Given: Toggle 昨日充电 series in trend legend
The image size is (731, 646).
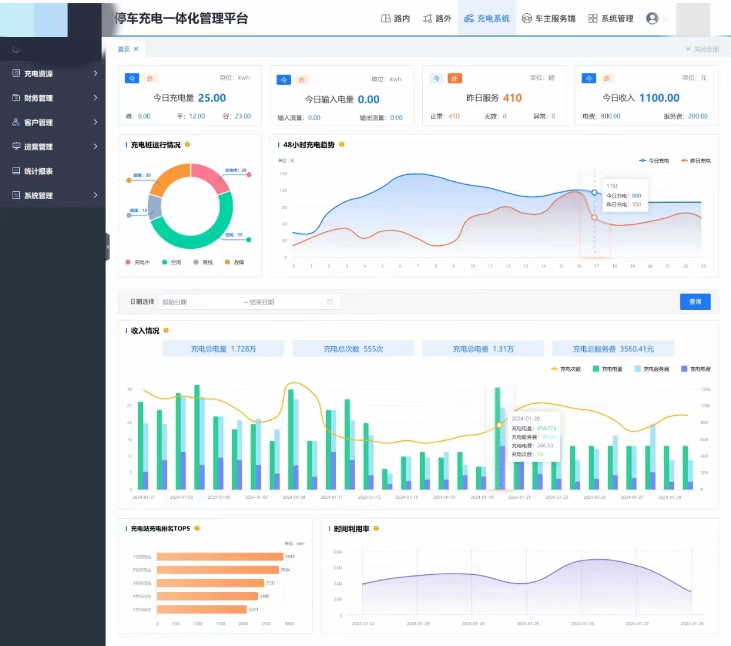Looking at the screenshot, I should (x=696, y=161).
